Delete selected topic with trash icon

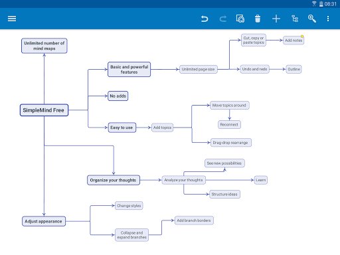(x=258, y=19)
